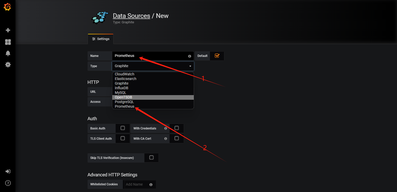Click the Access field label
This screenshot has width=397, height=192.
point(95,102)
